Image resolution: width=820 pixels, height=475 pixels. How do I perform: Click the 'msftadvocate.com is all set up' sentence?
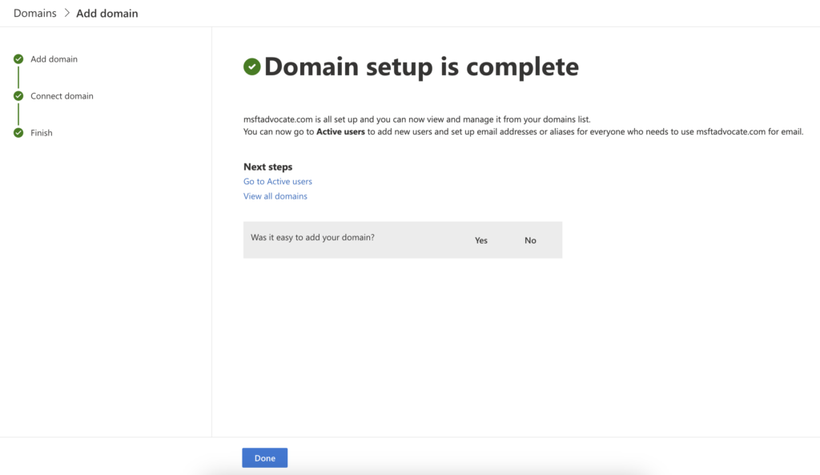point(416,119)
